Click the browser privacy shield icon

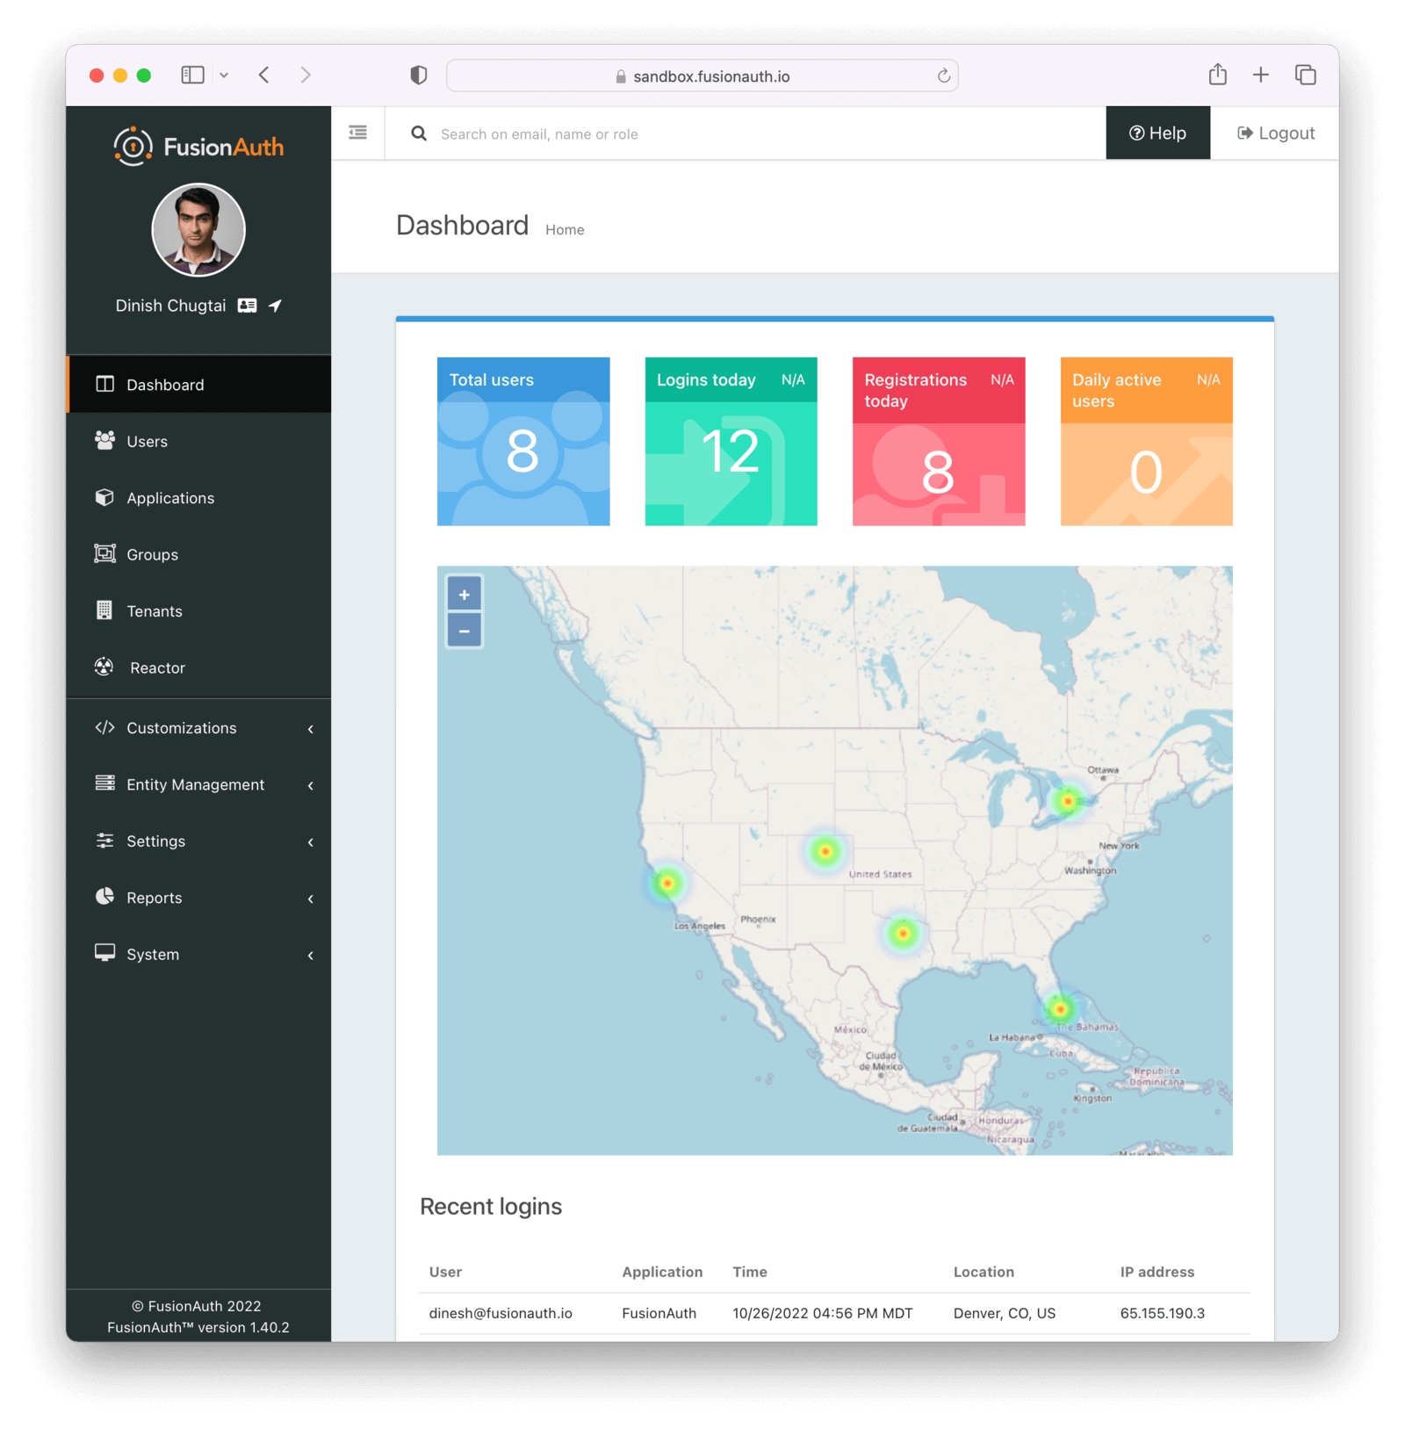419,76
